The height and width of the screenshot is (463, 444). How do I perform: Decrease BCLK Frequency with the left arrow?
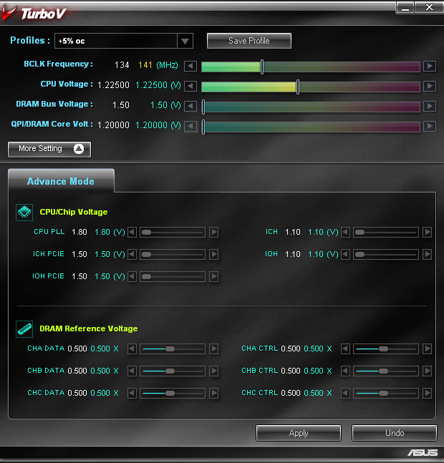click(x=190, y=66)
